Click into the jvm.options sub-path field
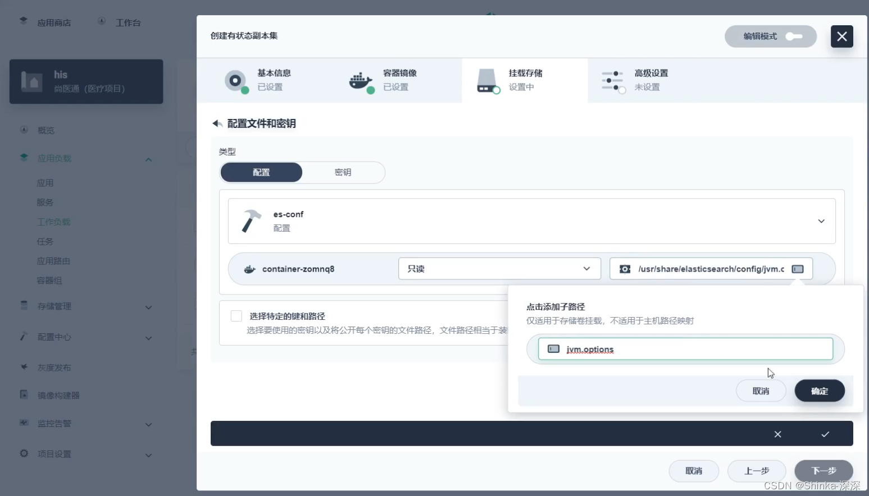Screen dimensions: 869x496 click(x=685, y=349)
